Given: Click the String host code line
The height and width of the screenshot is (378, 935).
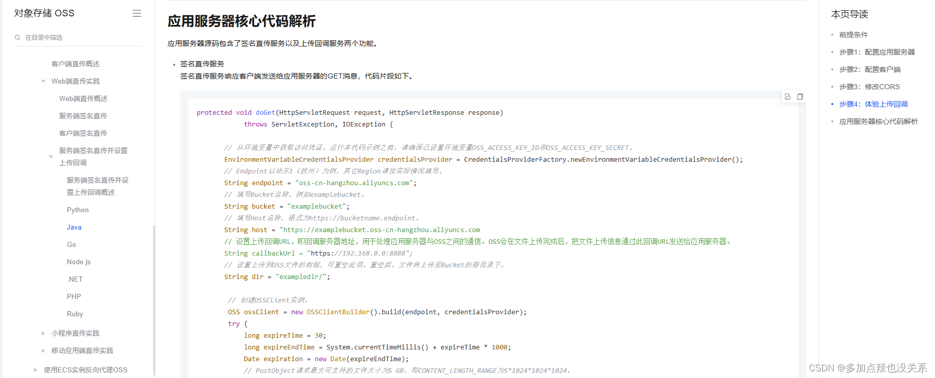Looking at the screenshot, I should tap(352, 230).
